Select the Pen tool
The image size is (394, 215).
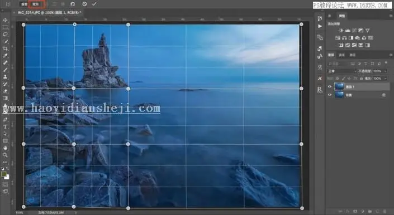[x=5, y=120]
